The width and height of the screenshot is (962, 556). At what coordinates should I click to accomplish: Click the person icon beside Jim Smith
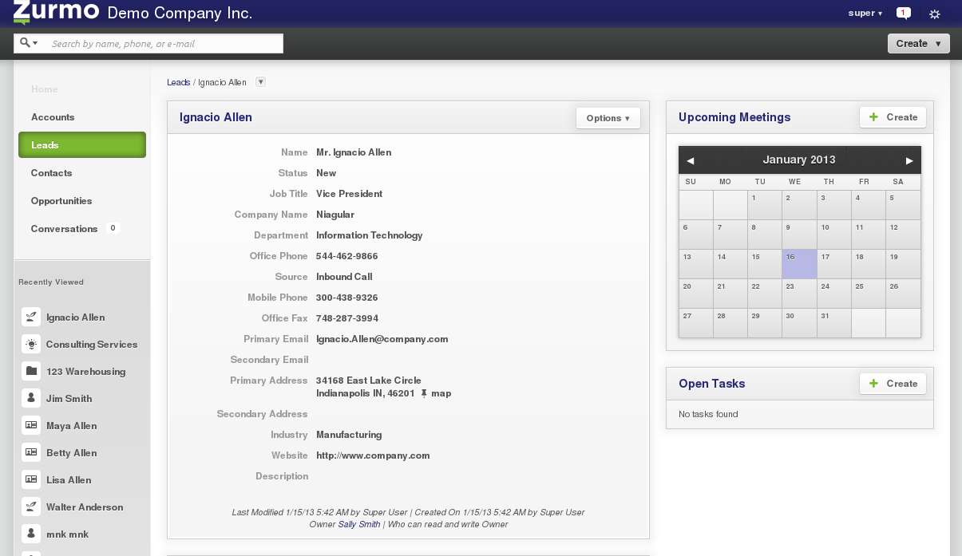pyautogui.click(x=31, y=398)
